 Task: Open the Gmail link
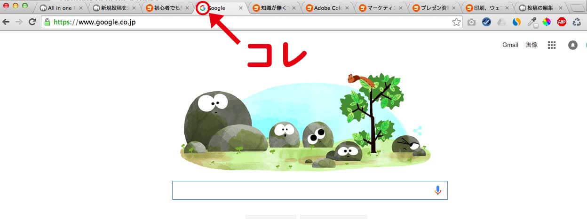[510, 45]
